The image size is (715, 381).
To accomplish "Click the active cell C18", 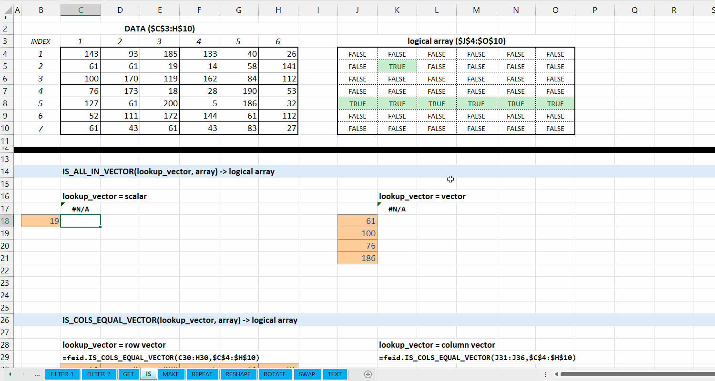I will (81, 221).
